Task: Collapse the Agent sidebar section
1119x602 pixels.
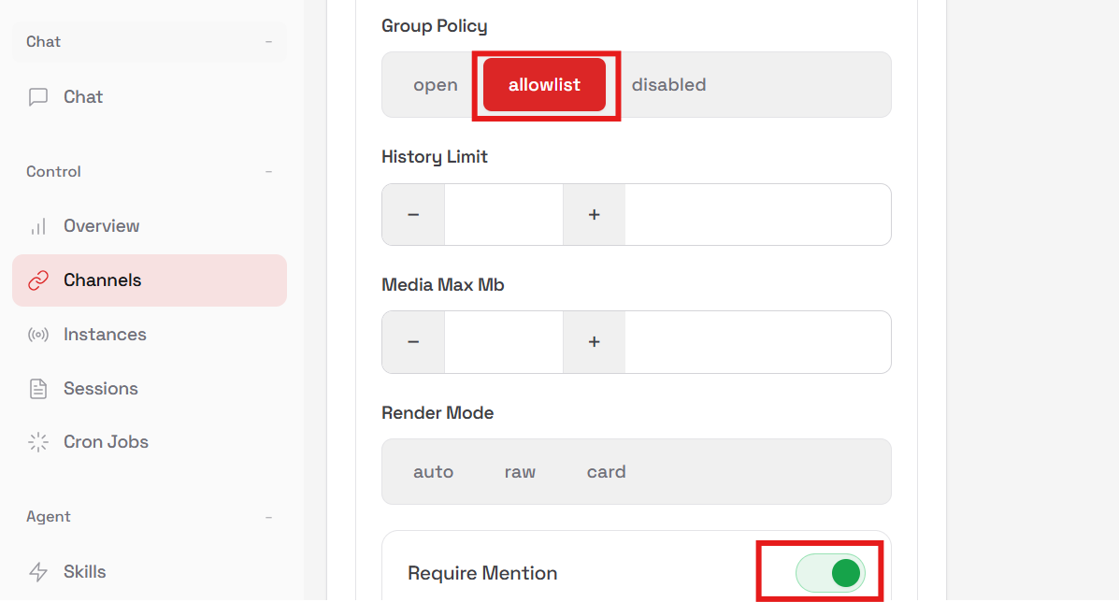Action: click(269, 517)
